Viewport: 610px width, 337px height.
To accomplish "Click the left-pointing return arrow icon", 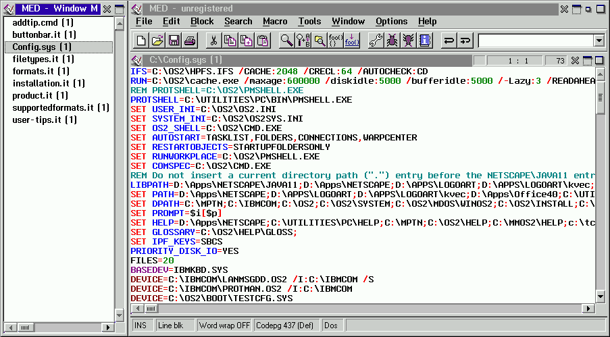I will [449, 41].
